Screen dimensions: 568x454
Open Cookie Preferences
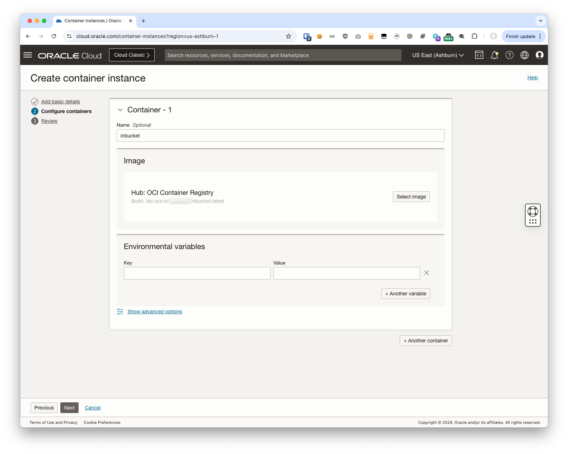point(102,422)
